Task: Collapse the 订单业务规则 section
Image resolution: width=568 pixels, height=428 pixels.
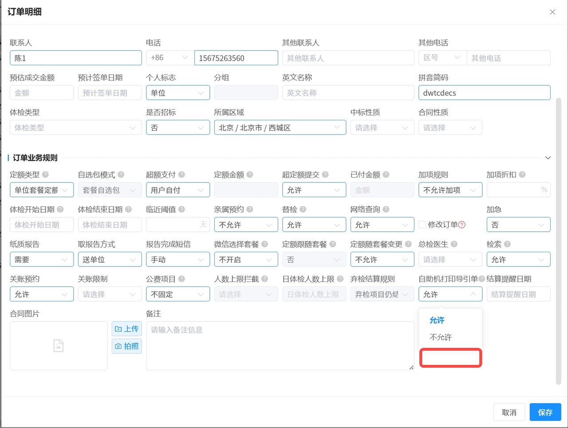Action: click(x=548, y=158)
